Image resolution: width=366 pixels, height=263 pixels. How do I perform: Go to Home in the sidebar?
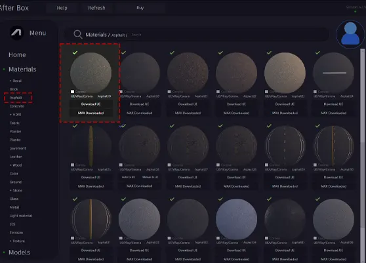click(x=17, y=55)
